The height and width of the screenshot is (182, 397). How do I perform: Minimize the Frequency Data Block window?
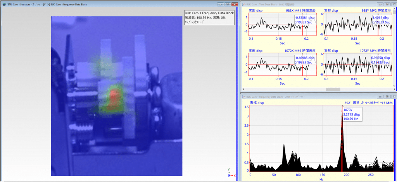tap(380, 96)
